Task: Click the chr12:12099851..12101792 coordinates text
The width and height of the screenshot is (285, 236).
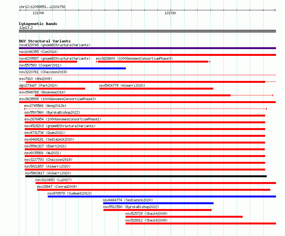Action: [x=42, y=7]
